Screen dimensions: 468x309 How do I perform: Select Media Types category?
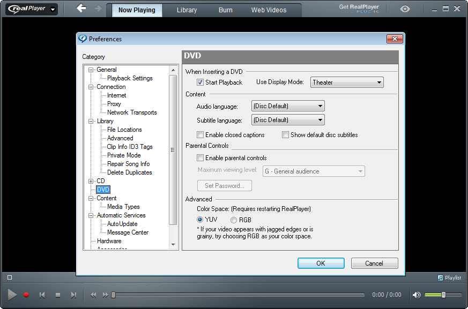[123, 207]
